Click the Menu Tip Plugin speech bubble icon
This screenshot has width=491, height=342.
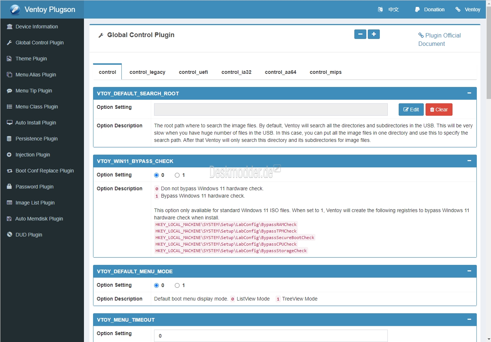[x=9, y=91]
